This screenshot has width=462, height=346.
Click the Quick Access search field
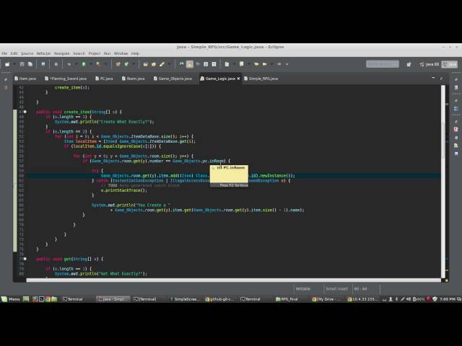click(x=383, y=64)
